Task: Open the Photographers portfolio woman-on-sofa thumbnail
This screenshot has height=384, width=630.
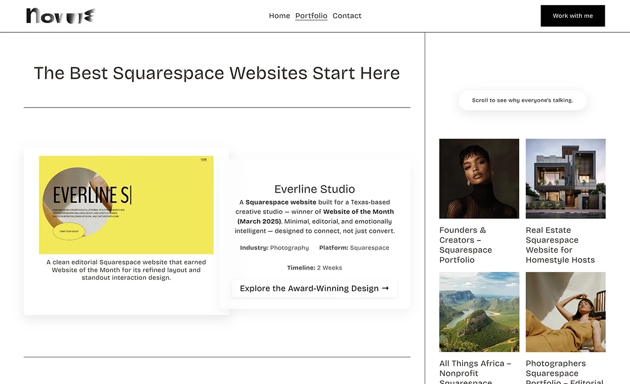Action: [566, 312]
